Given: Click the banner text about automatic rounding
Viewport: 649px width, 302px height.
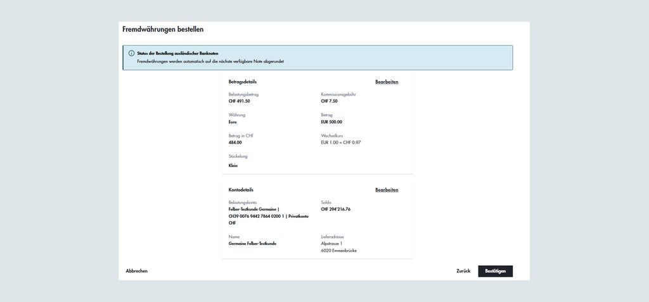Looking at the screenshot, I should tap(210, 61).
